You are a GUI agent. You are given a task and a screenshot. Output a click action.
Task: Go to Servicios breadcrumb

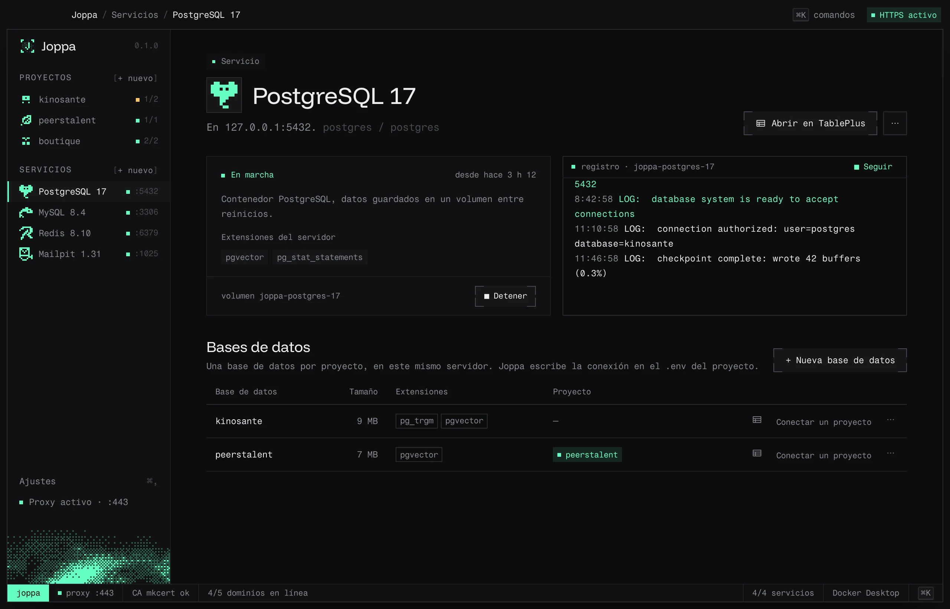point(135,15)
